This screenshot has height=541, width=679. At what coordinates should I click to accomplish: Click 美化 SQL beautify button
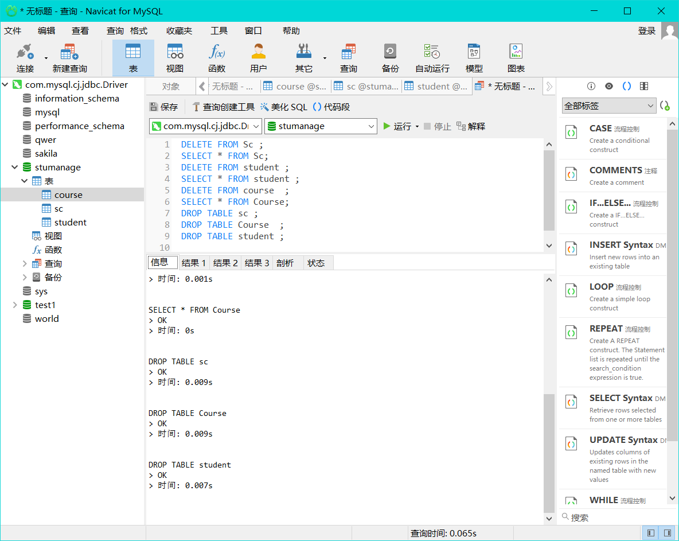click(x=284, y=107)
